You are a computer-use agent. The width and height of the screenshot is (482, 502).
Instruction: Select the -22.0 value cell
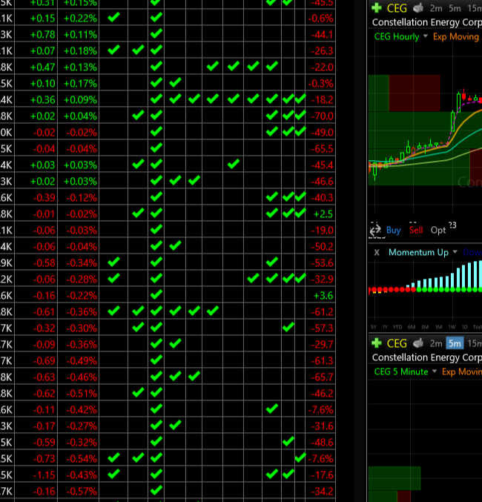[x=322, y=67]
